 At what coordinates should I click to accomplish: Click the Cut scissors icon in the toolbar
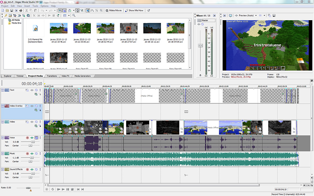26,10
